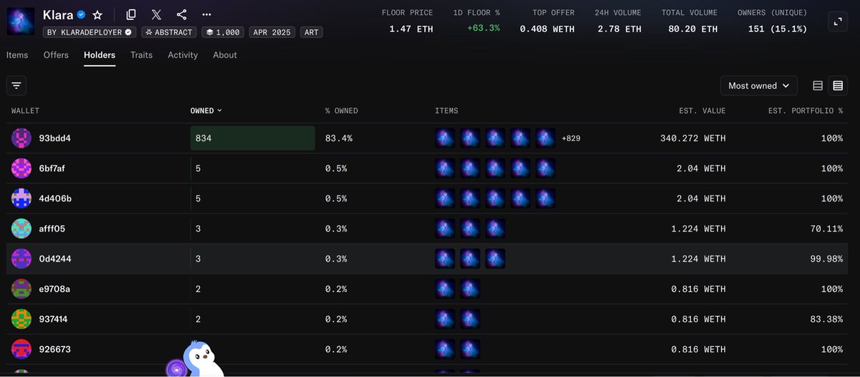
Task: Click the 0.408 WETH top offer value
Action: (547, 29)
